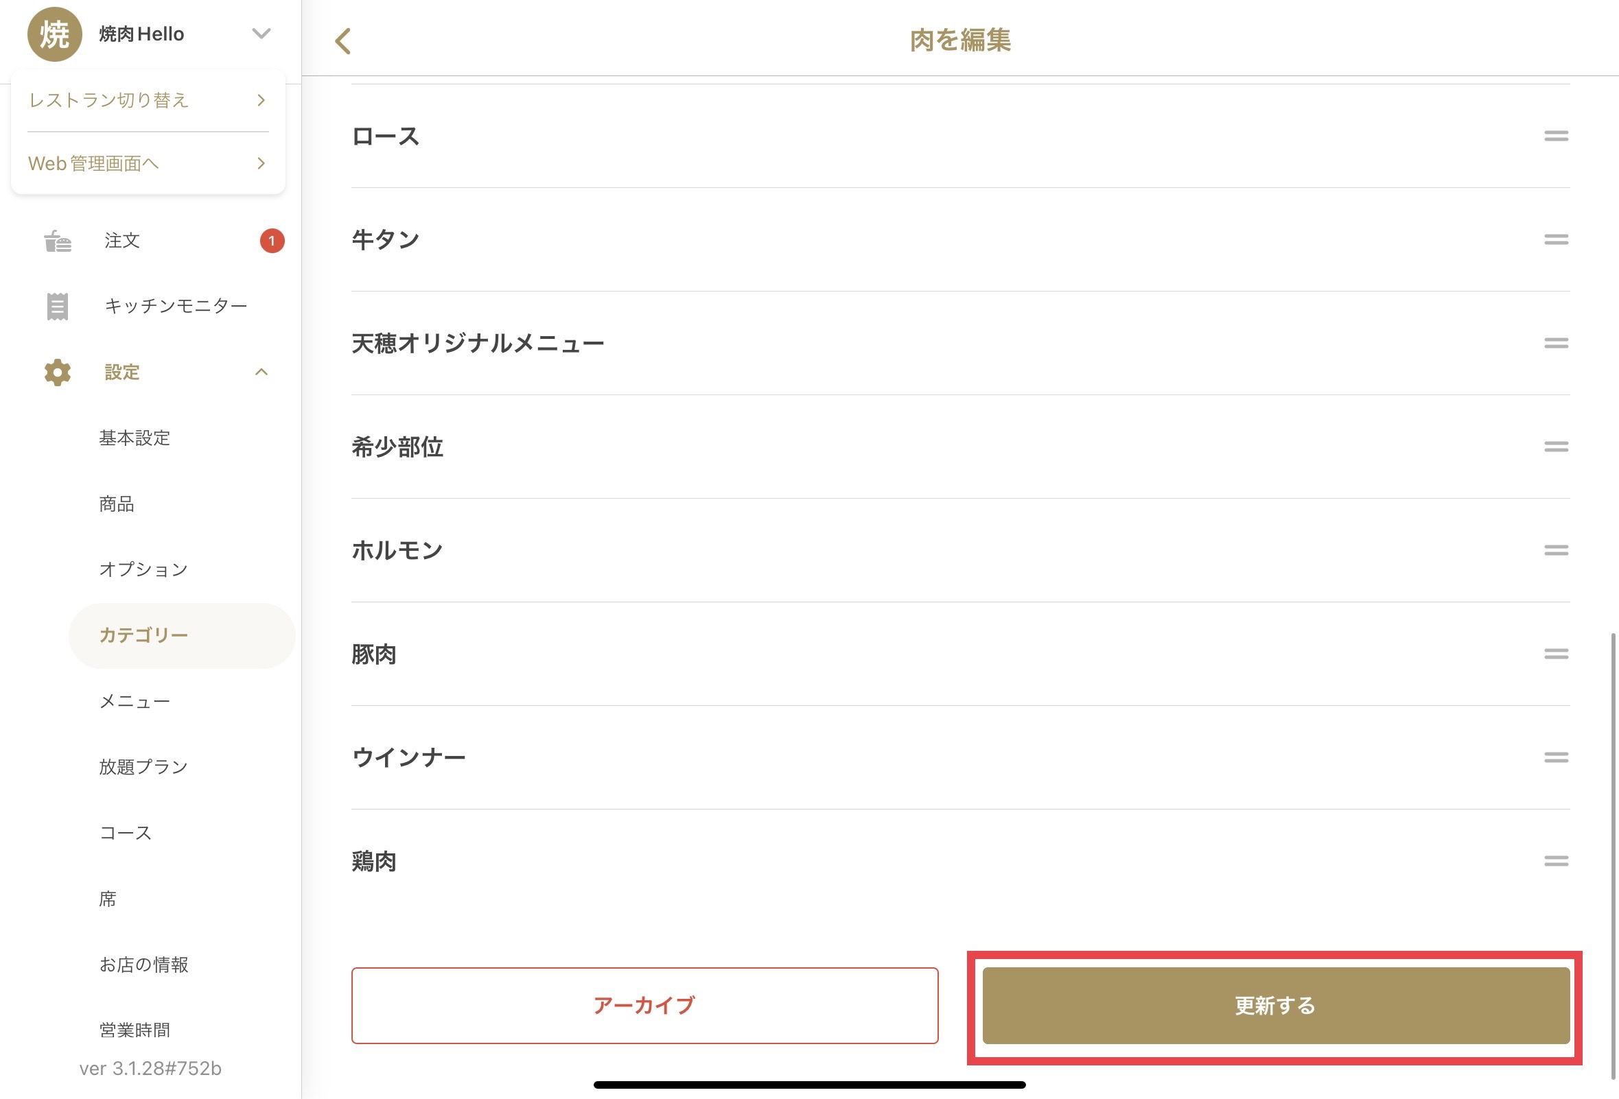Open Web管理画面へ link
Viewport: 1619px width, 1099px height.
click(148, 164)
